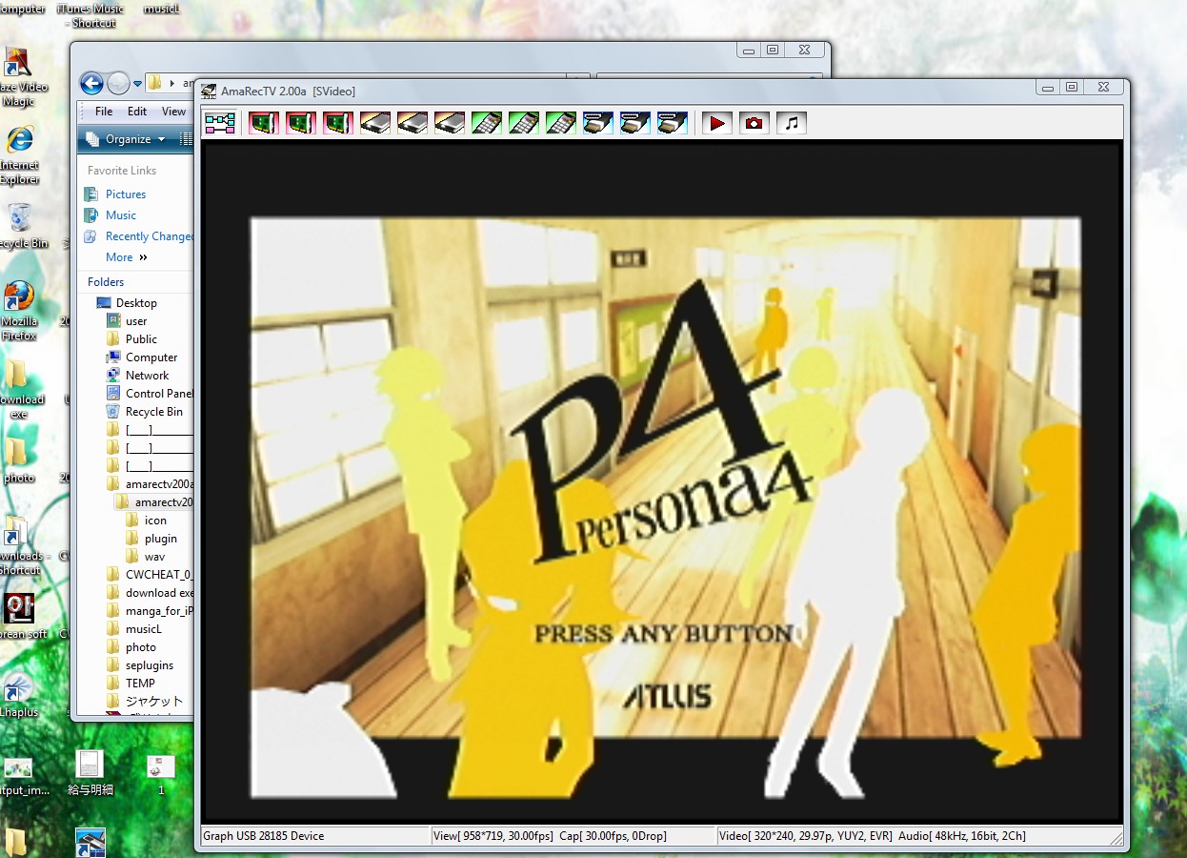The width and height of the screenshot is (1187, 858).
Task: Open Recently Changed favorite link
Action: (149, 236)
